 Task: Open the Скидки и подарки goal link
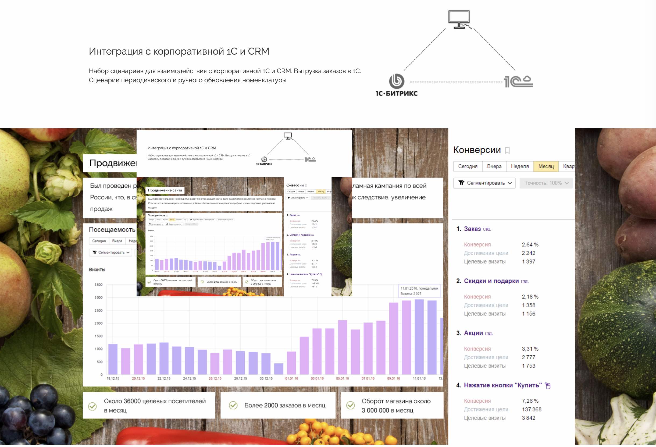click(491, 281)
